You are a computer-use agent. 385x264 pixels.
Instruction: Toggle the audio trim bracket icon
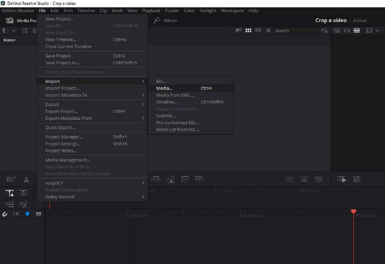tap(16, 214)
